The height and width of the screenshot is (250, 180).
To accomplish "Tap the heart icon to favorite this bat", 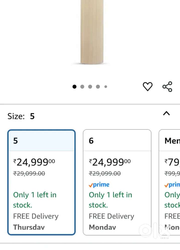I will [x=148, y=87].
